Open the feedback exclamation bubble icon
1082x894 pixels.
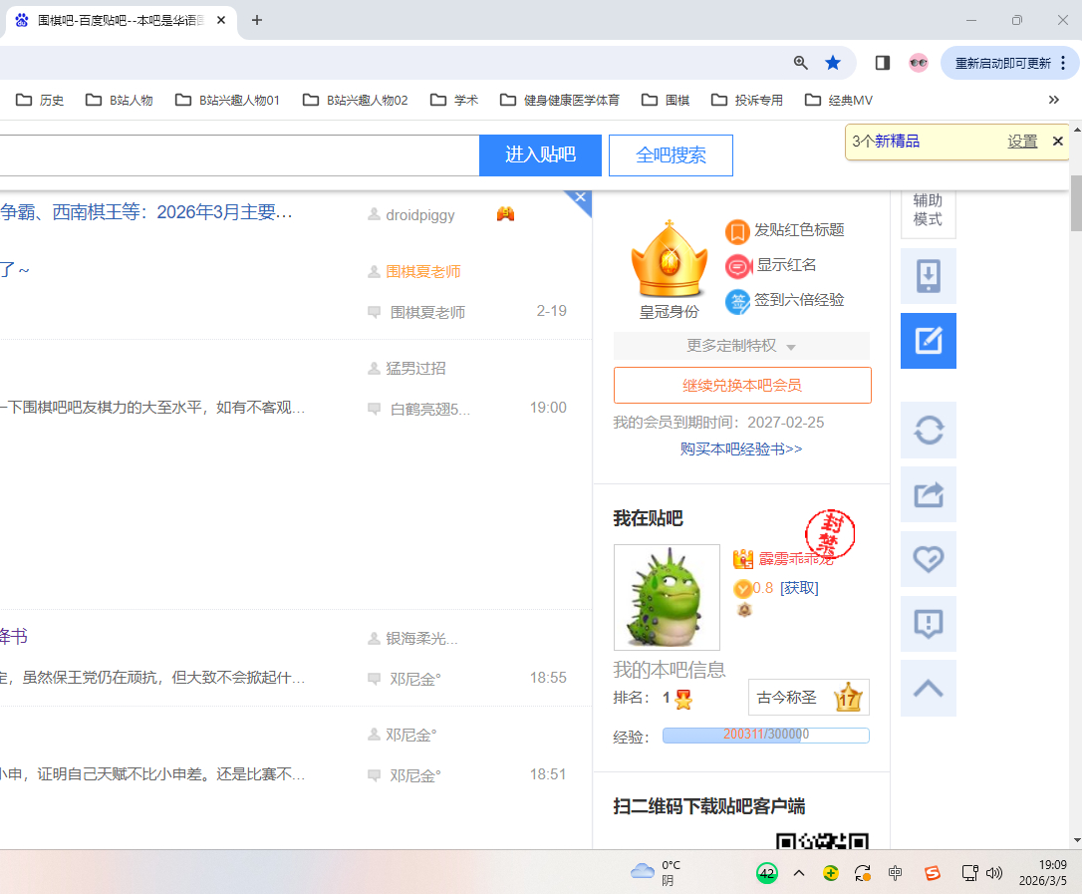coord(928,624)
